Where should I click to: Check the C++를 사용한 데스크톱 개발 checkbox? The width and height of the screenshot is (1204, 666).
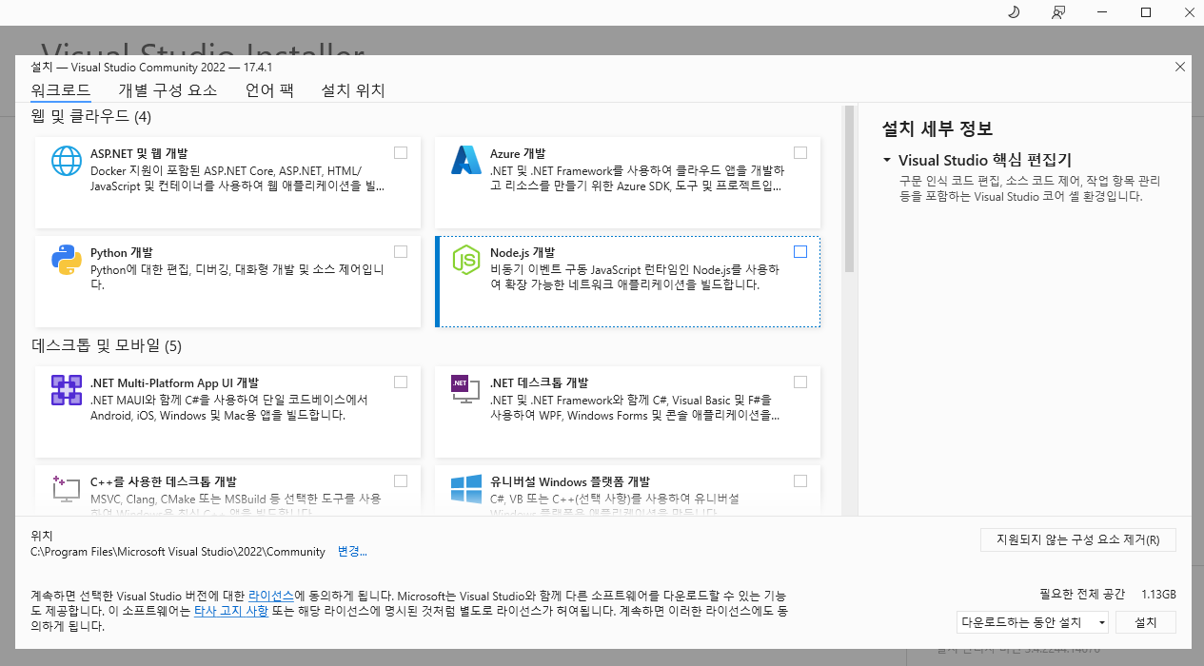401,480
